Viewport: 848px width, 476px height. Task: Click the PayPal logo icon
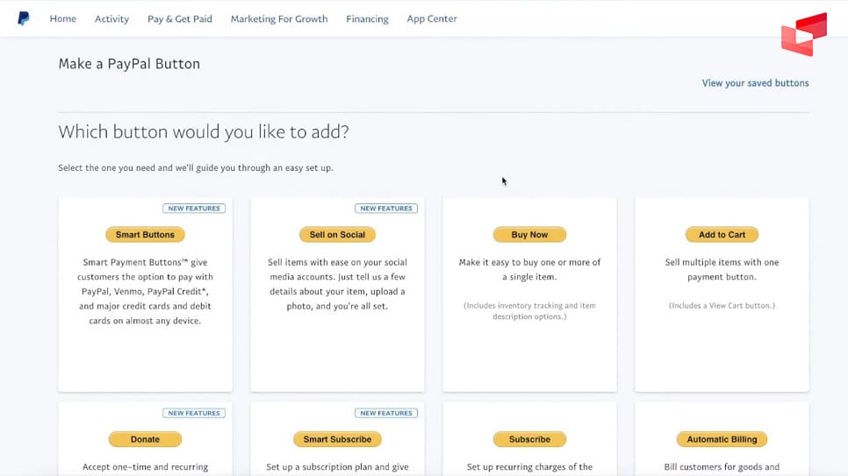point(24,18)
